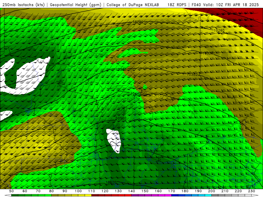263x197 pixels.
Task: Click the 10620 height contour label
Action: tap(111, 182)
